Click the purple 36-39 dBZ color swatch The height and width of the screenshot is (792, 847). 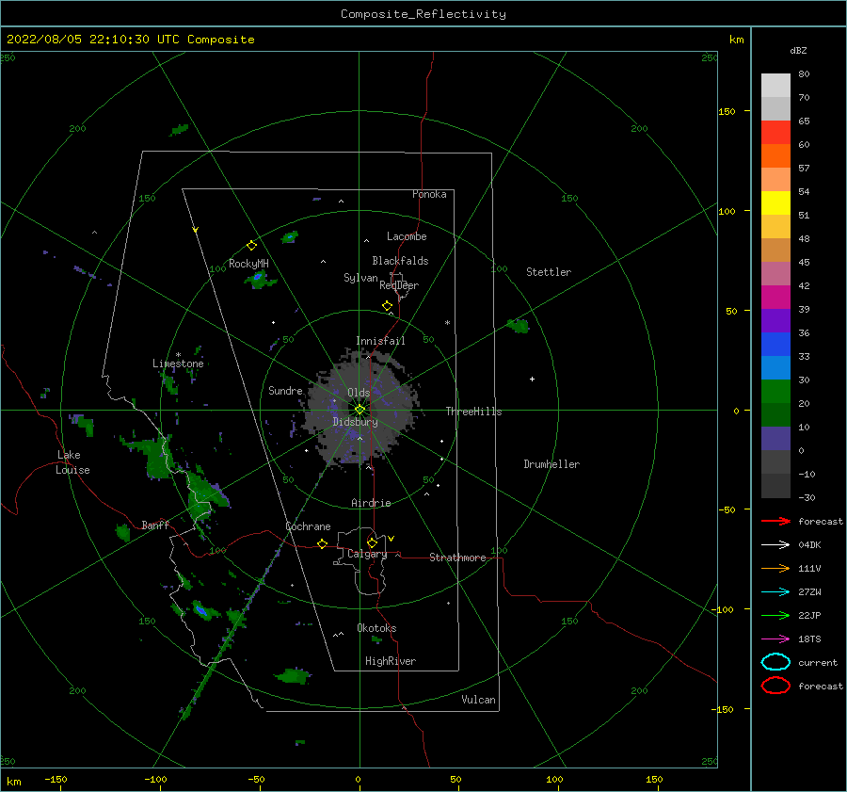[775, 321]
